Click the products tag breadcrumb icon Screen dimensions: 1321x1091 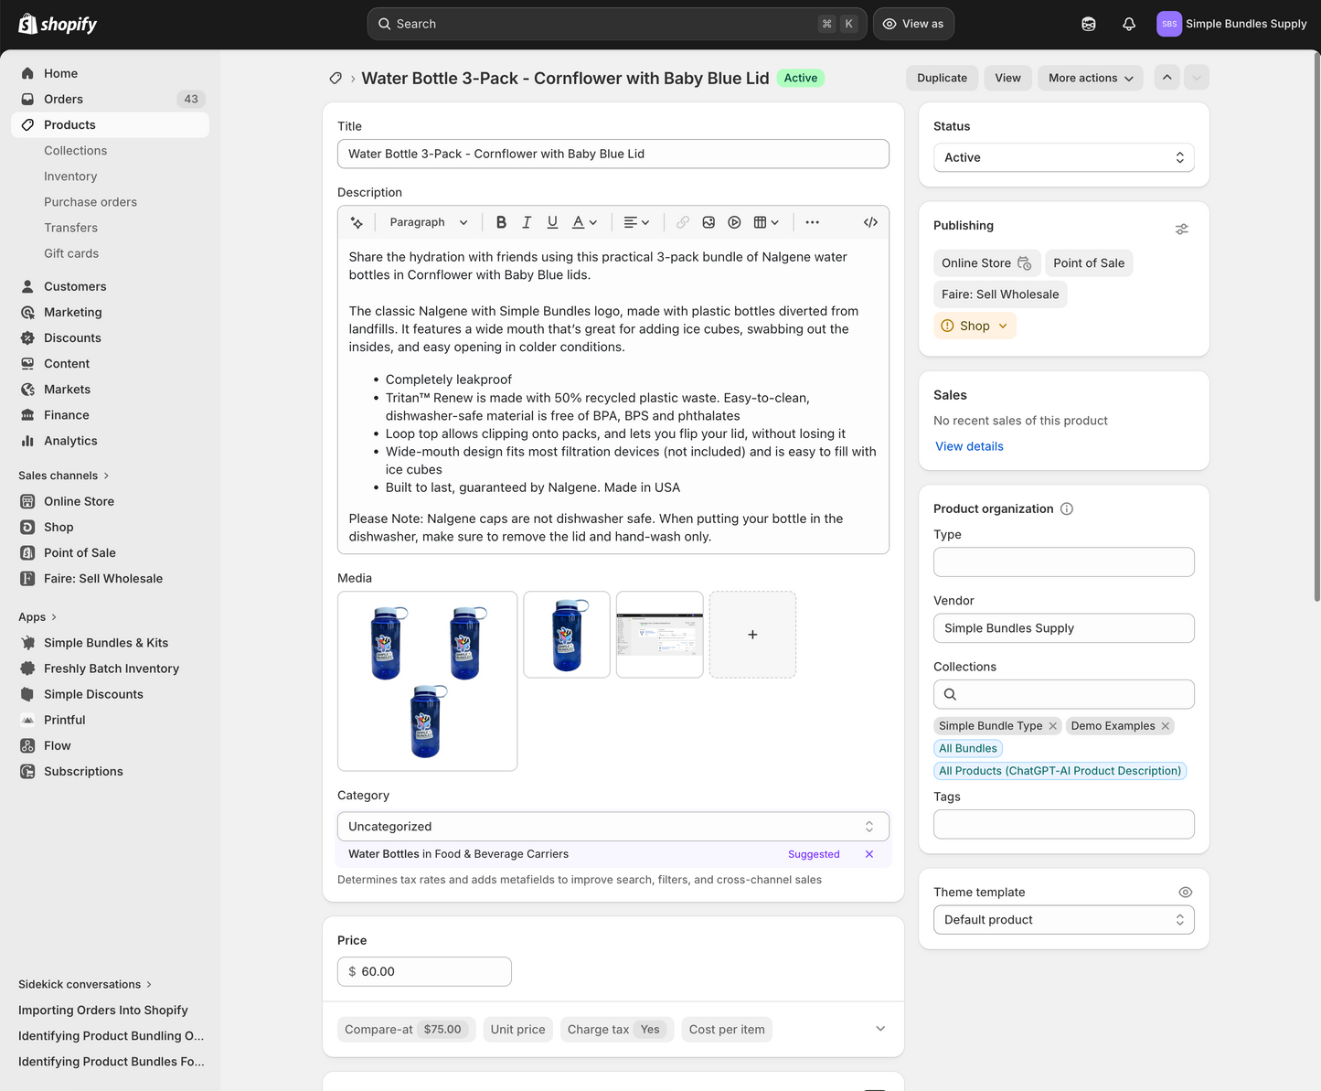pyautogui.click(x=336, y=79)
